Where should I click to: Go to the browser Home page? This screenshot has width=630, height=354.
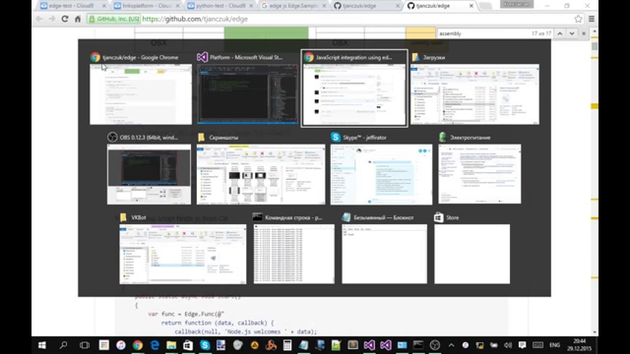pyautogui.click(x=78, y=19)
